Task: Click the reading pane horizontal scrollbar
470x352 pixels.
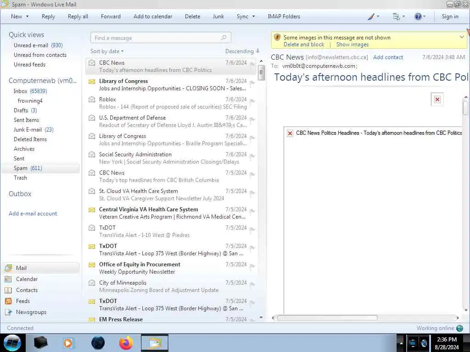Action: pyautogui.click(x=327, y=318)
